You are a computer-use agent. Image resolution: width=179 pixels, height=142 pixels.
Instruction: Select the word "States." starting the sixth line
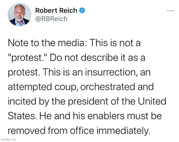[22, 116]
